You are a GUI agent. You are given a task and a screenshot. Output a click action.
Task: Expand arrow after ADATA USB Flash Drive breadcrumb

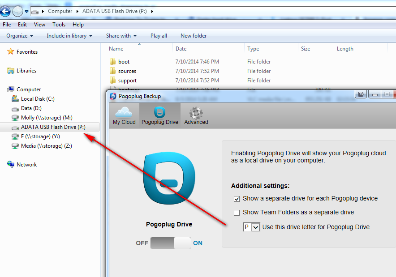tap(152, 11)
